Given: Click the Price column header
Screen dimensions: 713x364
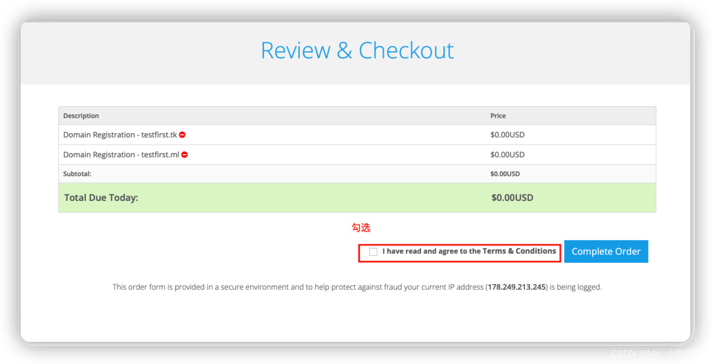Looking at the screenshot, I should coord(498,116).
